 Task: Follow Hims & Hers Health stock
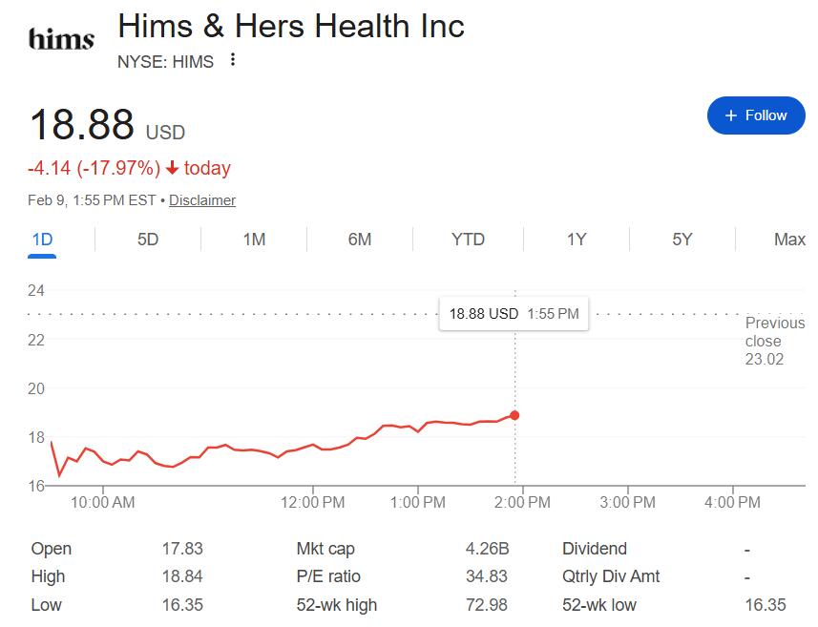coord(756,115)
